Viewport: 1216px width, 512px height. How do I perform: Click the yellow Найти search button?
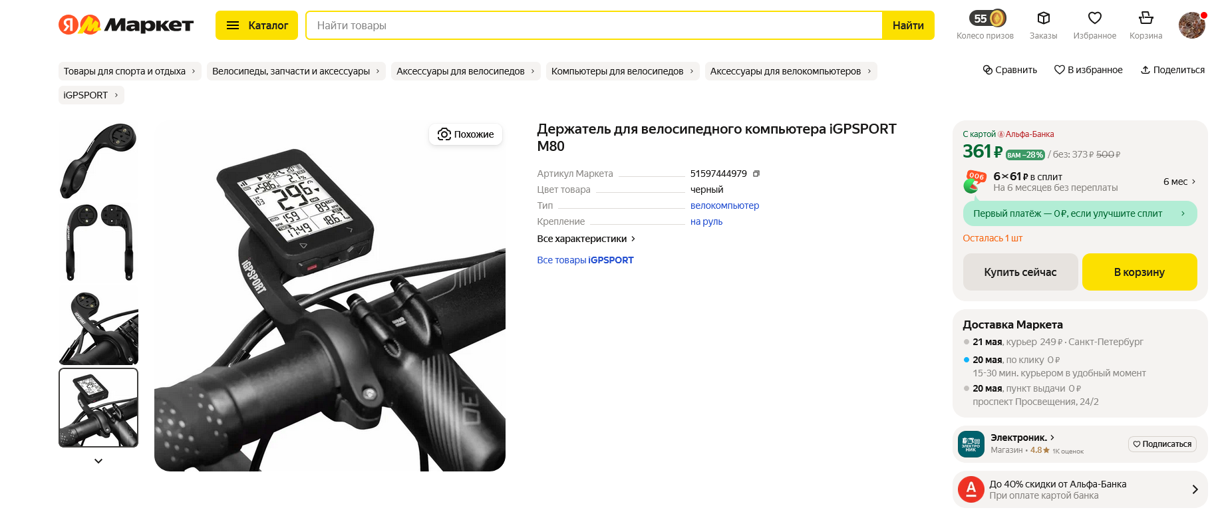(908, 25)
